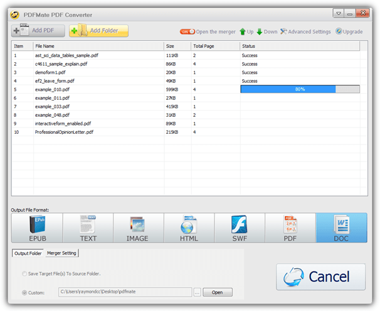The height and width of the screenshot is (311, 380).
Task: Click Success status of demoform1.pdf
Action: pos(250,72)
